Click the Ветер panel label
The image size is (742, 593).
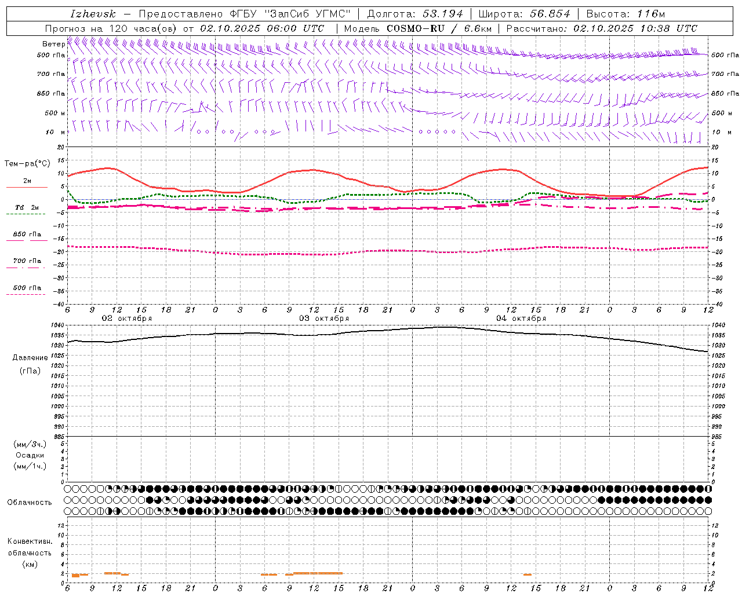tap(54, 44)
